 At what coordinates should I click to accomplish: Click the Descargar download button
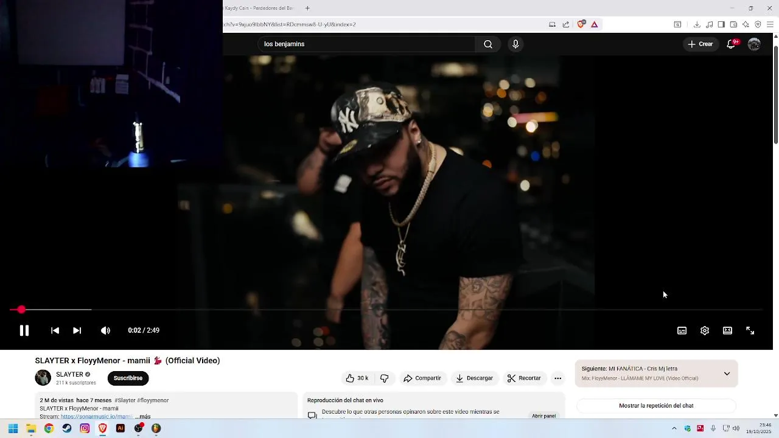[x=474, y=378]
